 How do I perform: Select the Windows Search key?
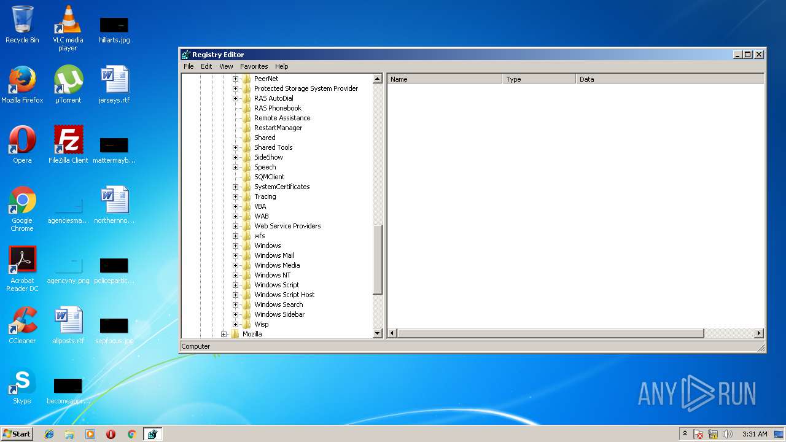point(278,304)
